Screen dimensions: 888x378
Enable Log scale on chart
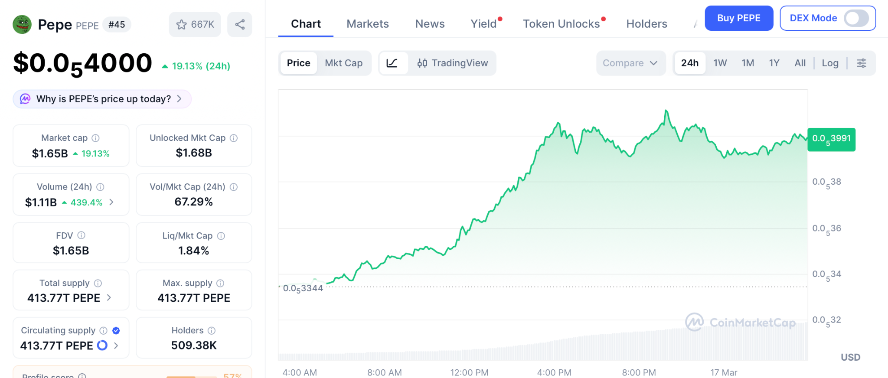tap(830, 63)
